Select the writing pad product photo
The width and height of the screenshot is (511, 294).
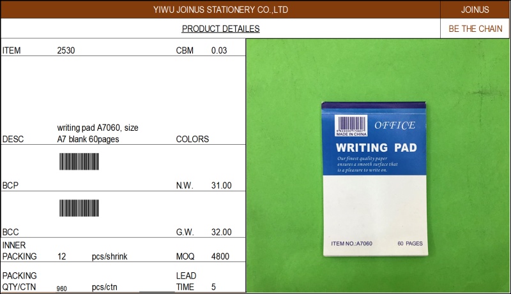pyautogui.click(x=378, y=166)
